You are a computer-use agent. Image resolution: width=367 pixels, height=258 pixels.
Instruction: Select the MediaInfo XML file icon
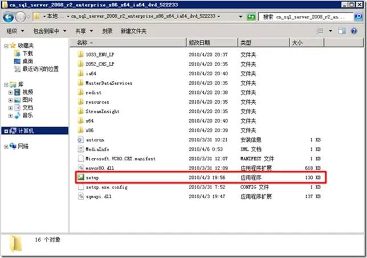coord(80,149)
